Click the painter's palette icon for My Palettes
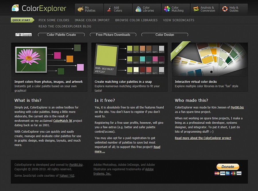This screenshot has width=258, height=191. point(81,9)
